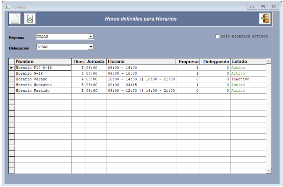Select the Horario Nocturno name cell

point(43,85)
